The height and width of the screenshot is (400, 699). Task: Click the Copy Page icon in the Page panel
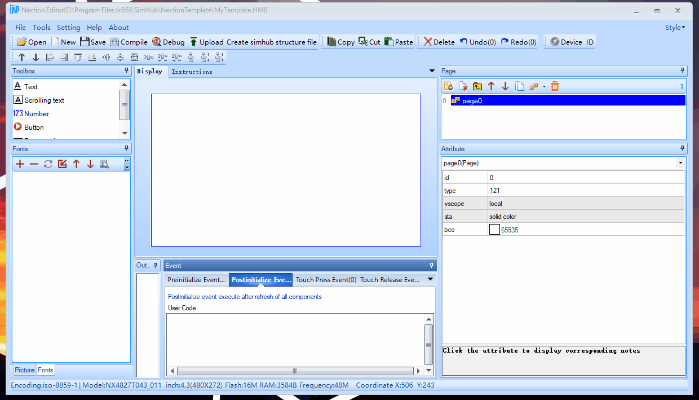click(519, 86)
